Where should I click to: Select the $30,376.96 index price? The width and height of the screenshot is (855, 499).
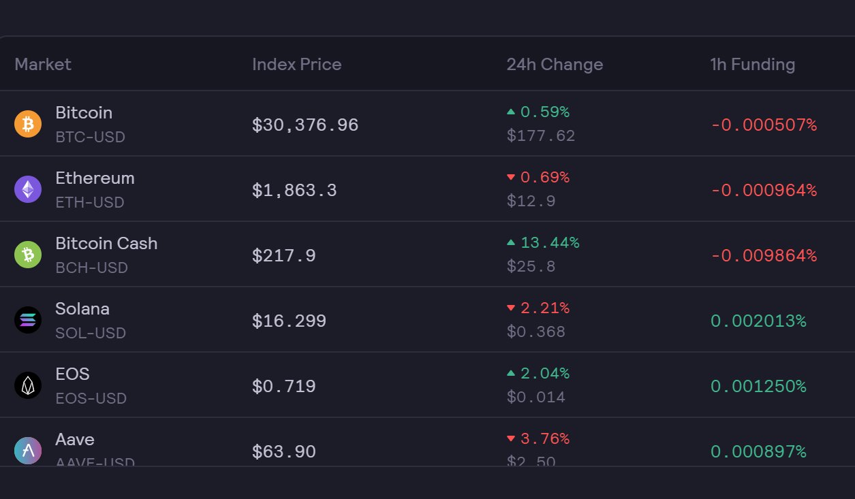(305, 125)
